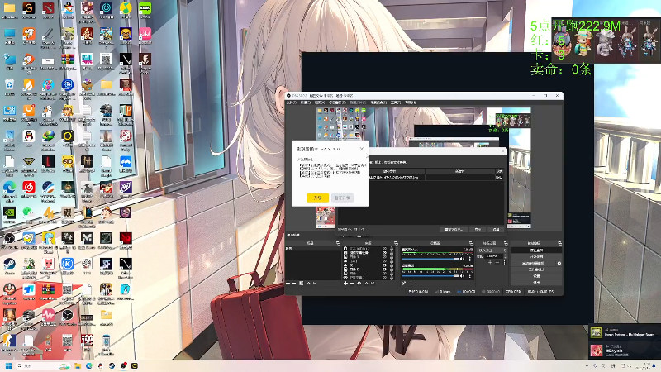Click the yellow upgrade button in the update dialog
Image resolution: width=661 pixels, height=372 pixels.
317,198
